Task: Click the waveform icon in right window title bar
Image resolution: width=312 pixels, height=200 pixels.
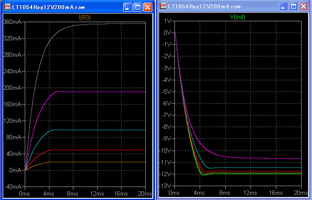Action: (163, 6)
